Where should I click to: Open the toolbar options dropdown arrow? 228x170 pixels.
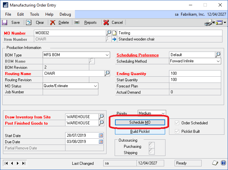coord(225,23)
